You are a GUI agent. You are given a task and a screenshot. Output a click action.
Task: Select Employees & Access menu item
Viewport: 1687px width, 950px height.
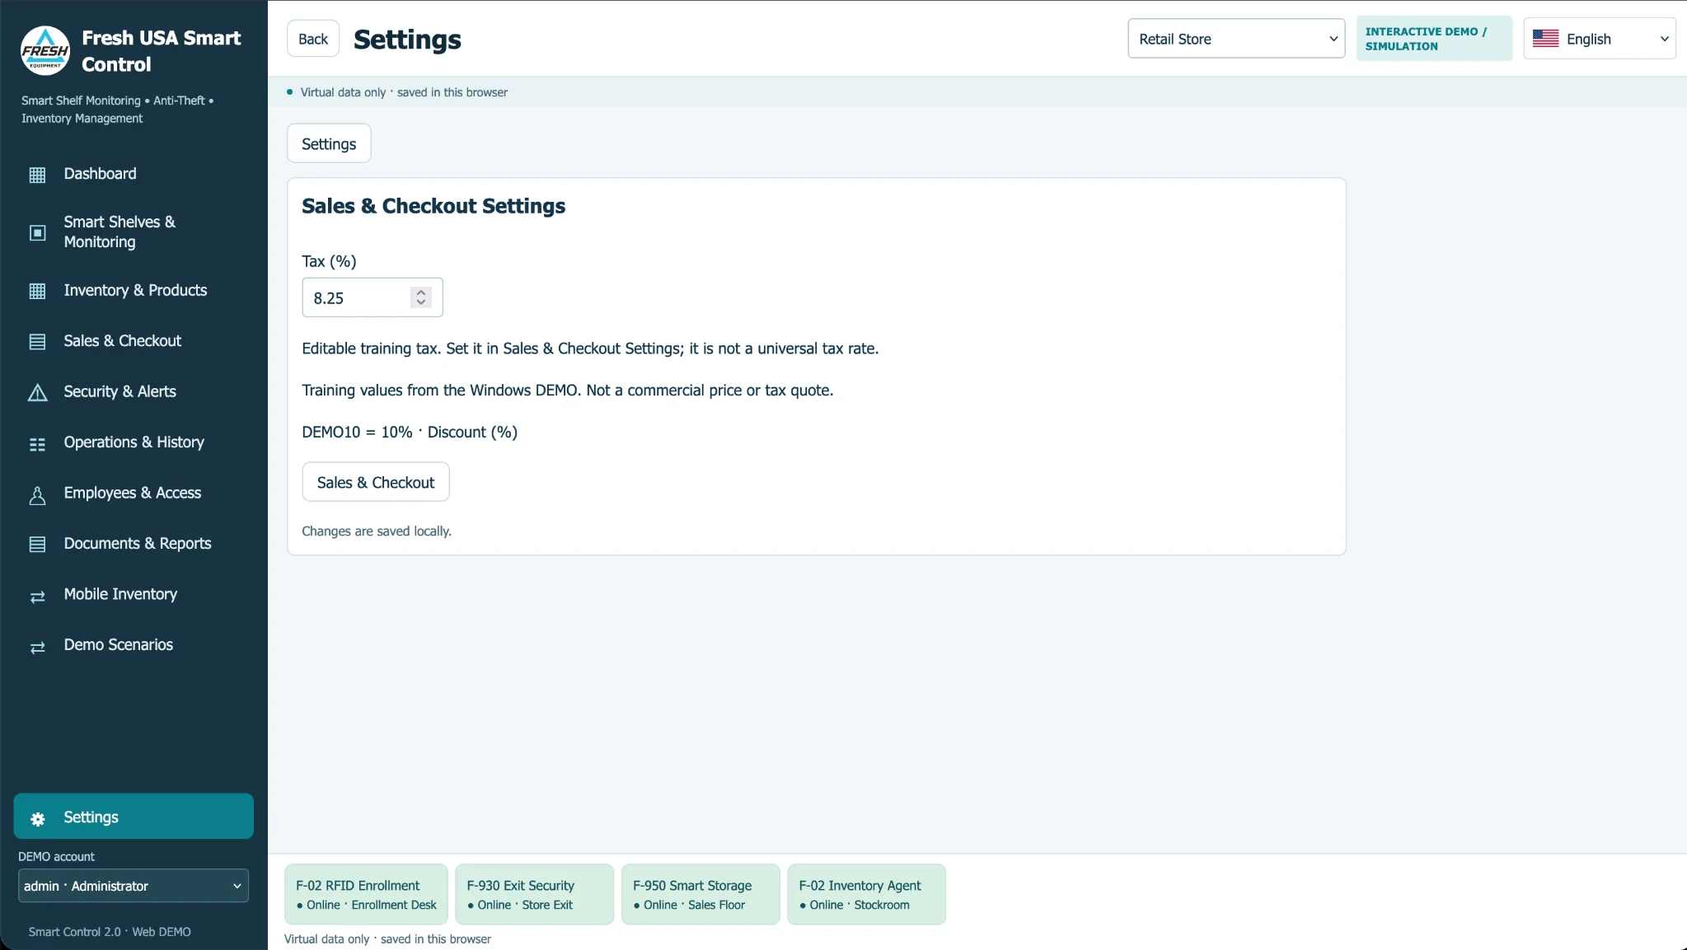134,494
